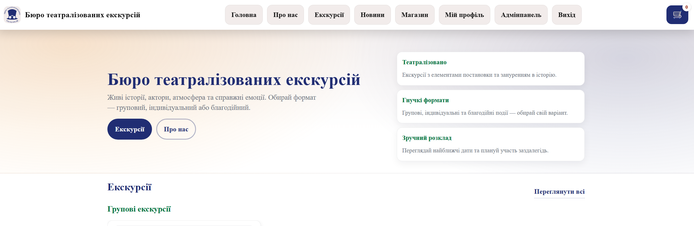This screenshot has width=694, height=226.
Task: Select the Зручний розклад card
Action: point(491,144)
